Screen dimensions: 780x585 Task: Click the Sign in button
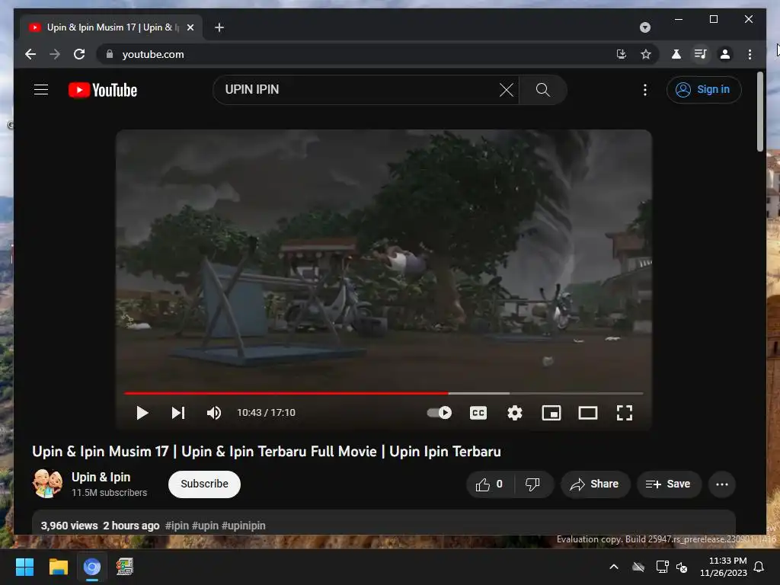click(x=703, y=90)
